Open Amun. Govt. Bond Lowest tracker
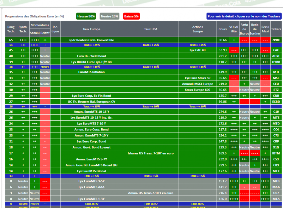 click(91, 147)
